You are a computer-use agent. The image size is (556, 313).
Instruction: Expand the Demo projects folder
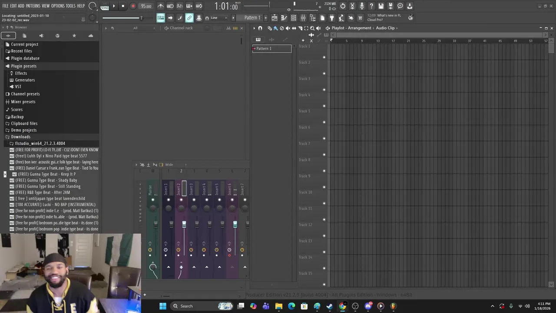pos(23,130)
